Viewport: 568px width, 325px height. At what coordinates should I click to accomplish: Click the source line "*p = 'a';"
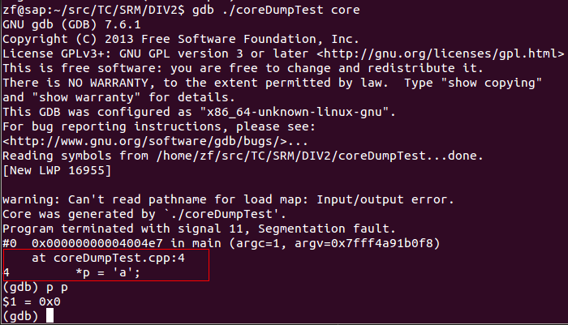[x=108, y=272]
